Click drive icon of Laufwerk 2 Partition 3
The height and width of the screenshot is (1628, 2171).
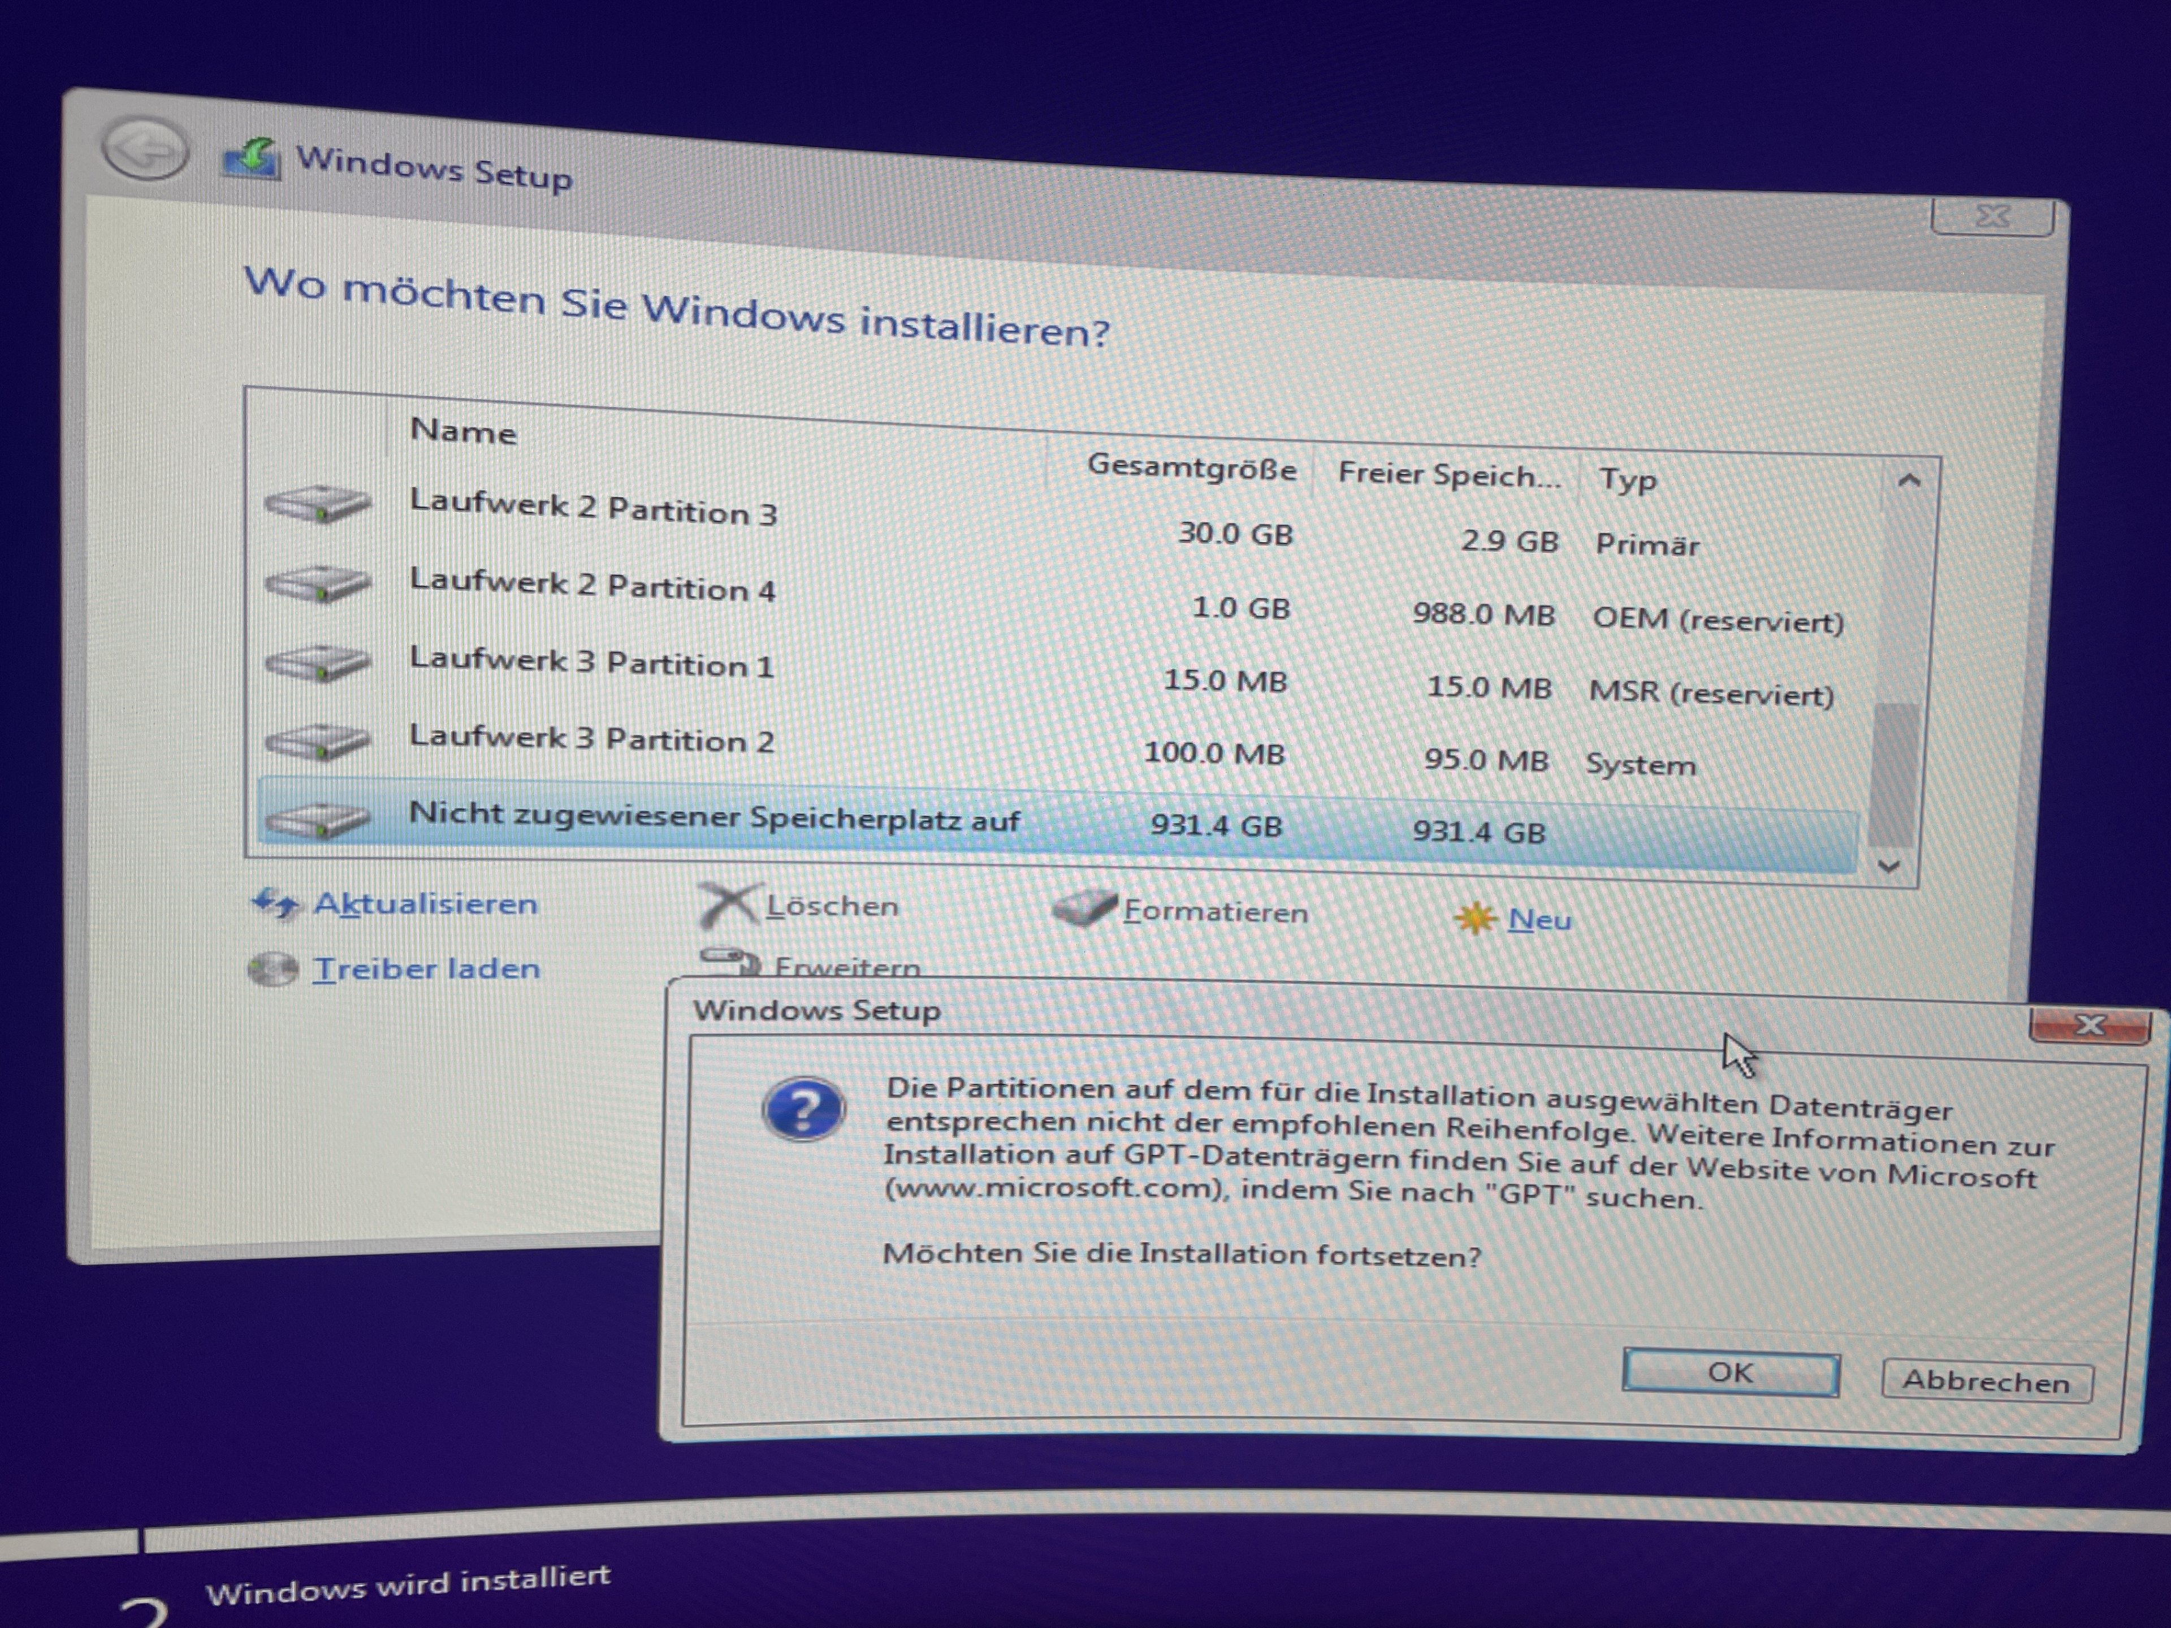pyautogui.click(x=318, y=504)
